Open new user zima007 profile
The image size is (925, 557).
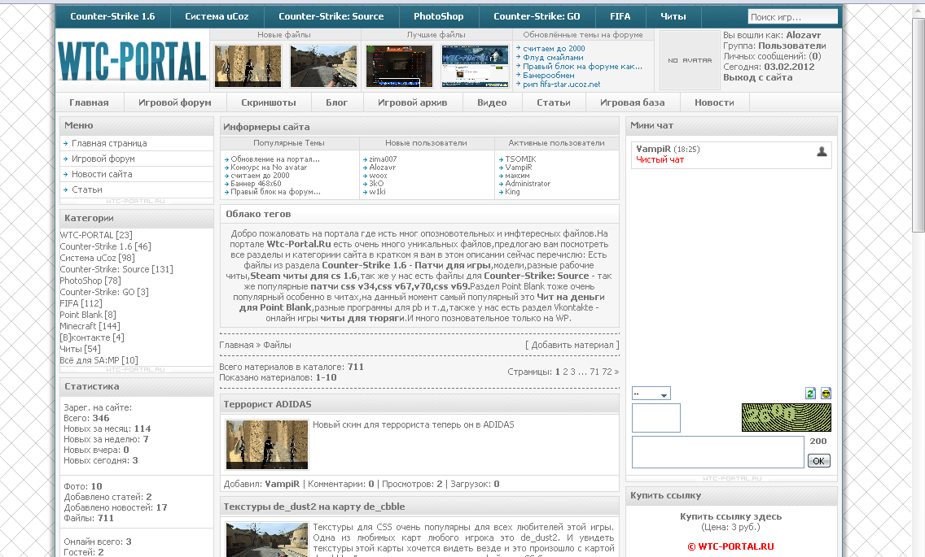383,159
